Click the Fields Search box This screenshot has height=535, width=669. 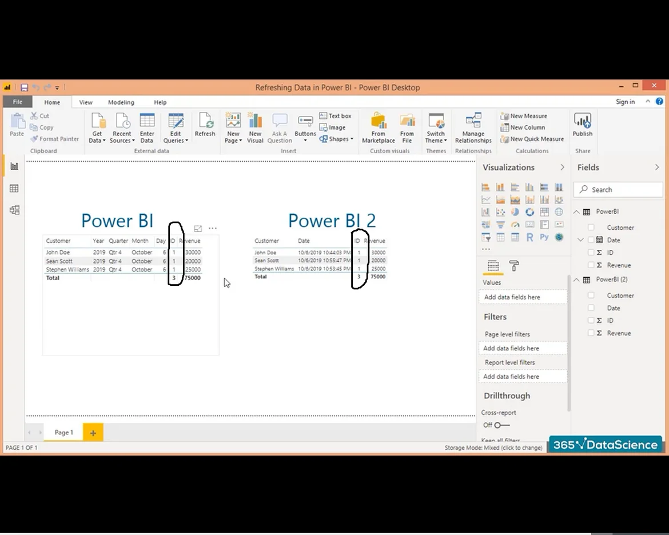[x=619, y=190]
